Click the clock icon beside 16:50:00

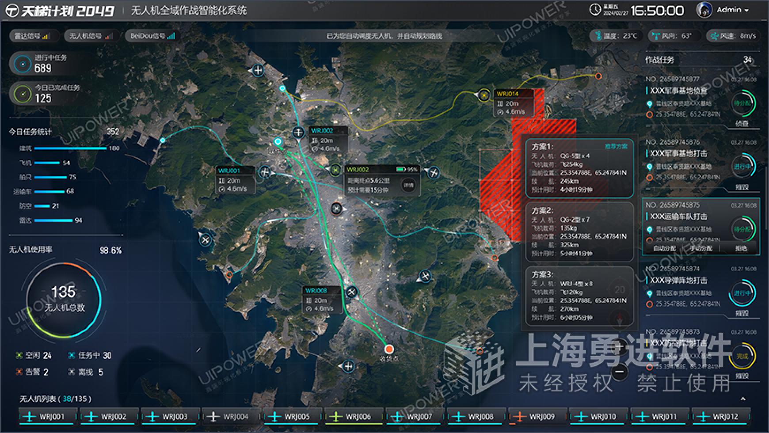[595, 9]
